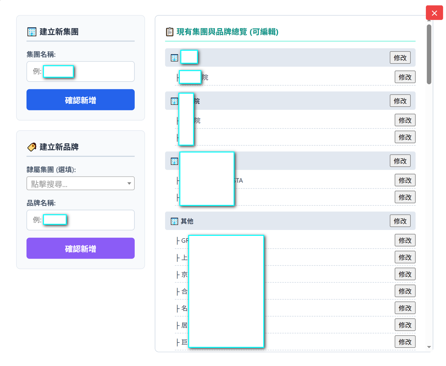Screen dimensions: 446x366
Task: Click 修改 on the row starting with 上
Action: pos(405,257)
